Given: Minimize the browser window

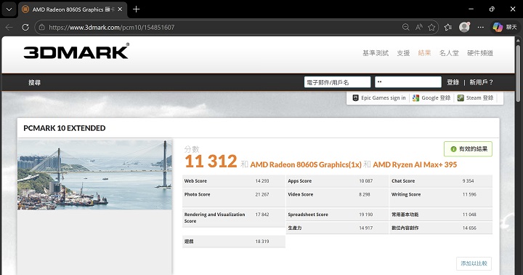Looking at the screenshot, I should (471, 9).
